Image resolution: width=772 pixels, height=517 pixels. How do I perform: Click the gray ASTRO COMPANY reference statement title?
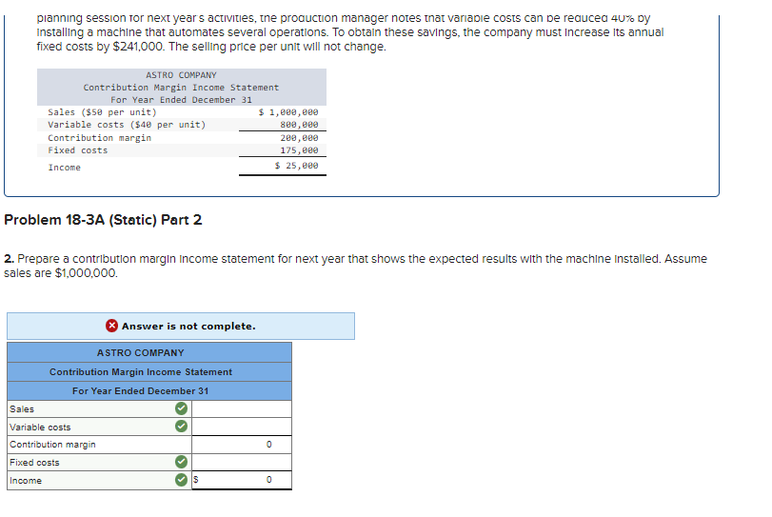click(181, 75)
